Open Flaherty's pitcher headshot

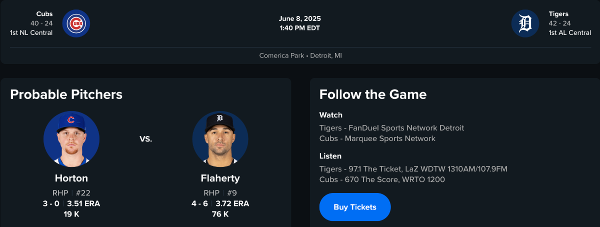220,139
